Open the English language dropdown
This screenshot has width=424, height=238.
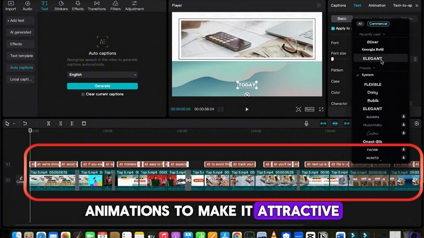tap(102, 74)
